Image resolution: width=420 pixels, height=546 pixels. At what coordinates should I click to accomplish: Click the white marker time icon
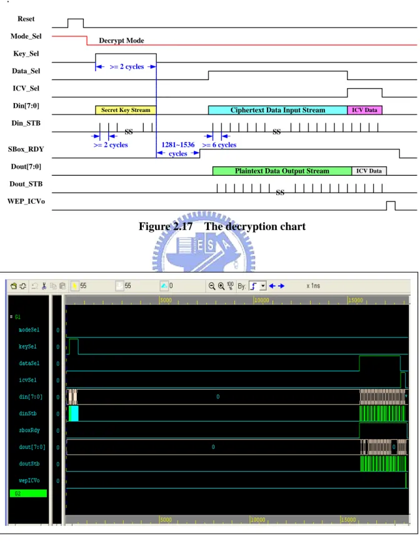[119, 286]
